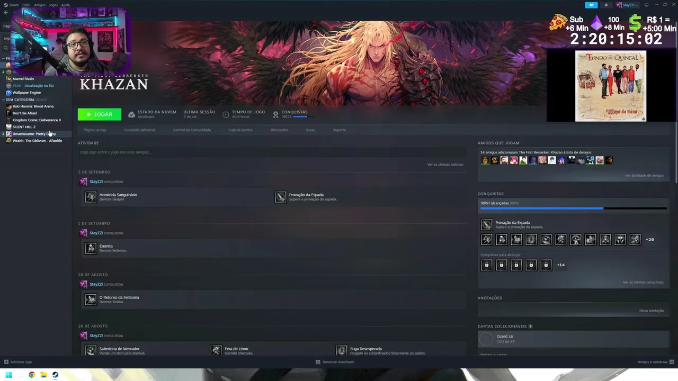678x381 pixels.
Task: Click the Marvel Rivals game icon
Action: pyautogui.click(x=8, y=79)
